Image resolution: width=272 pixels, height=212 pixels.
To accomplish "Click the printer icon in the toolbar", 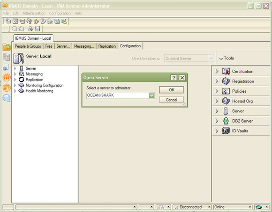I will tap(22, 21).
